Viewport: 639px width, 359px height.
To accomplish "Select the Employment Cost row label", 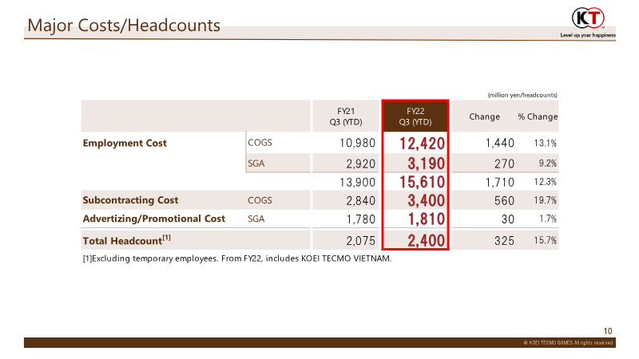I will (125, 144).
